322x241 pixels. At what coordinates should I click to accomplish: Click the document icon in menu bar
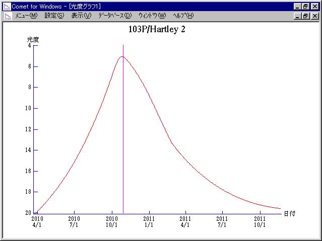click(8, 16)
